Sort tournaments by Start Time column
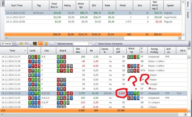192x117 pixels. (17, 5)
